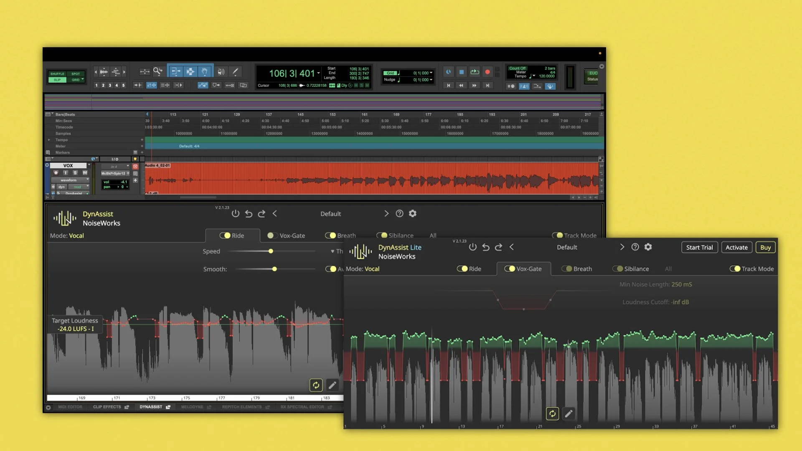
Task: Toggle Vox-Gate switch in DynAssist Lite
Action: [510, 269]
